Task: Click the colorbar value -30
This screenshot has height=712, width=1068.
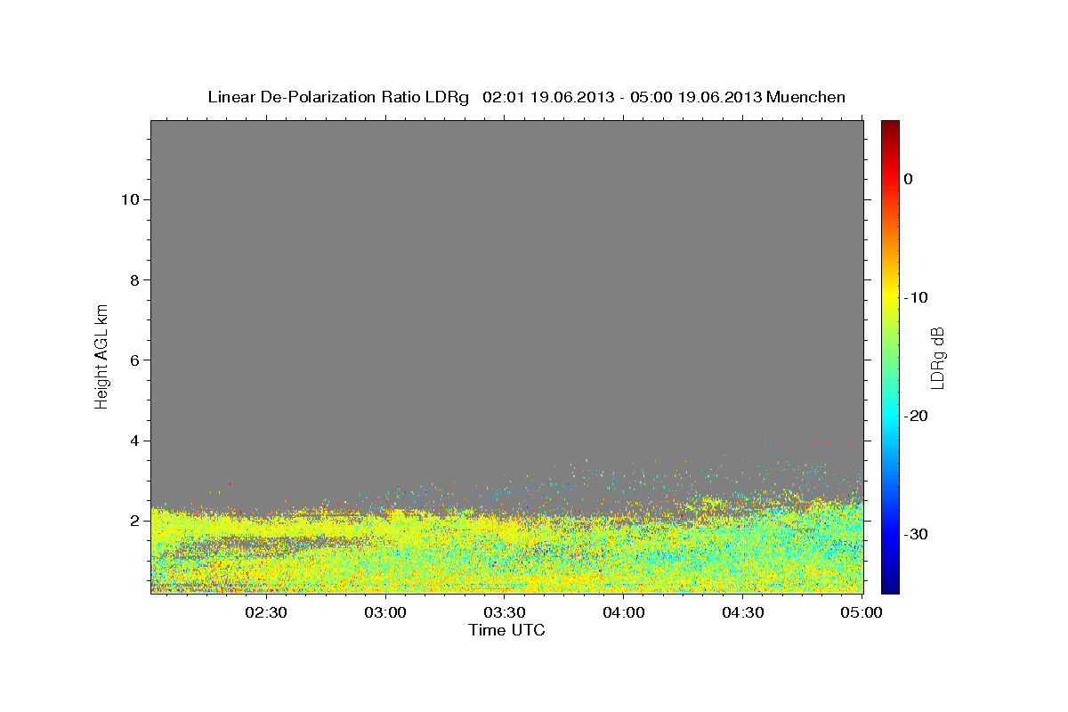Action: click(916, 534)
